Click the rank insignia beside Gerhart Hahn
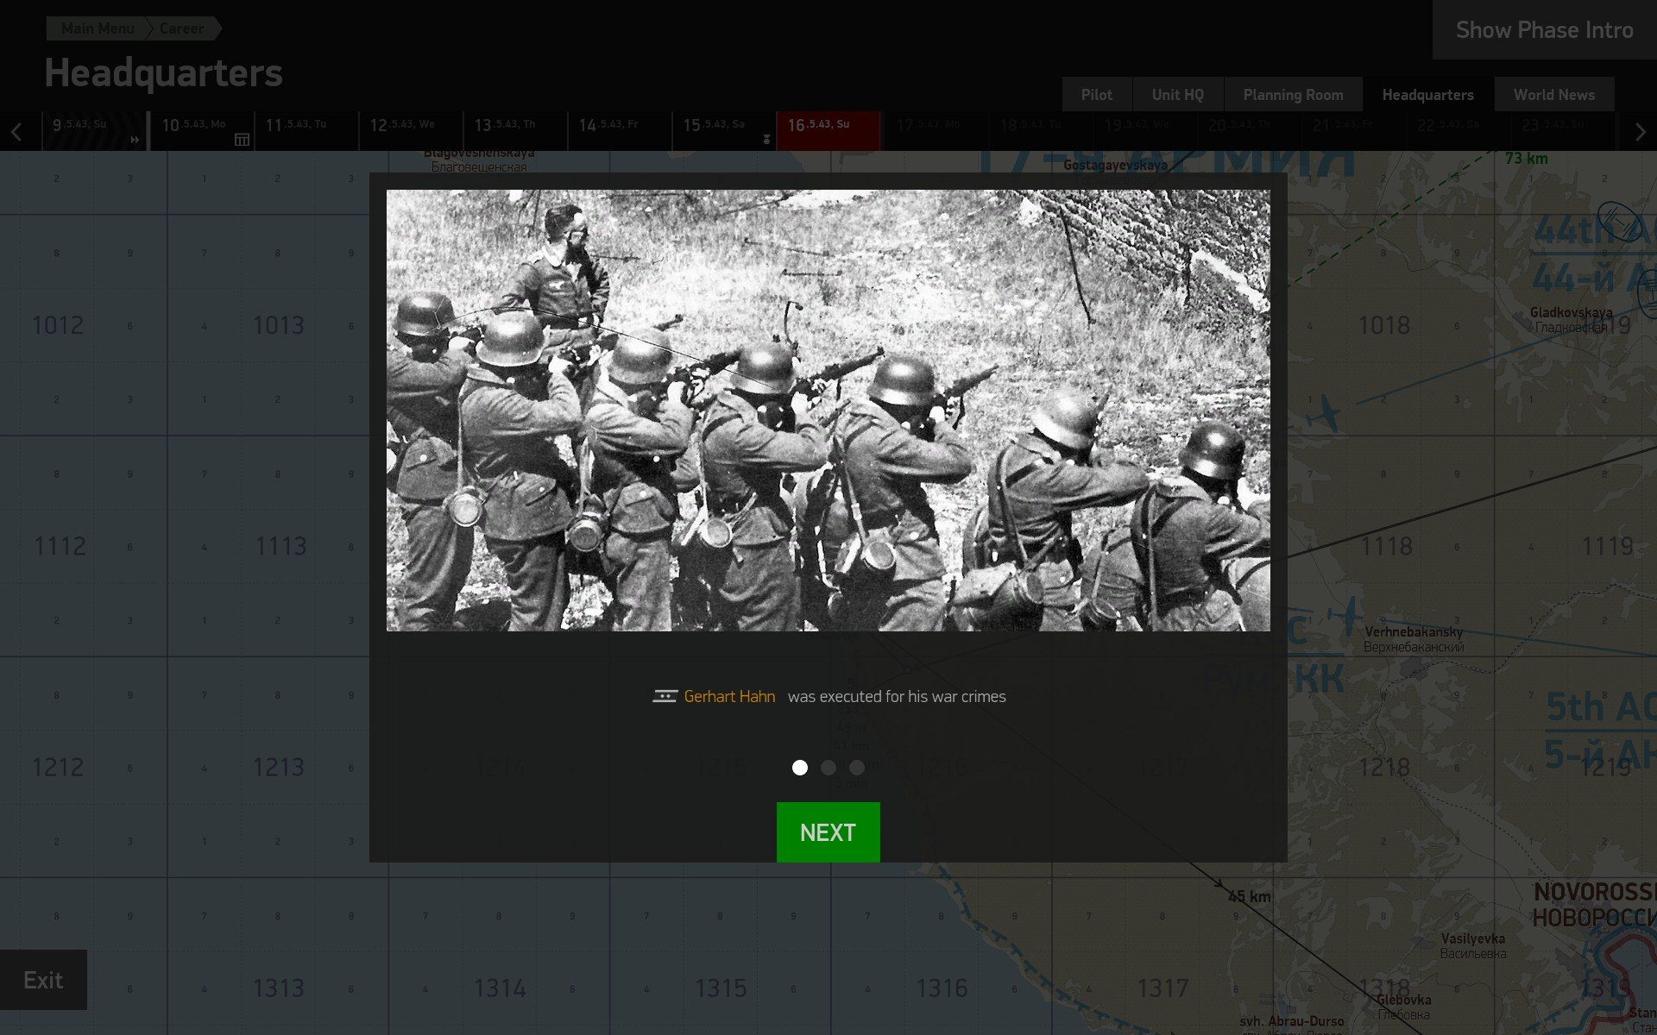This screenshot has height=1035, width=1657. tap(665, 696)
